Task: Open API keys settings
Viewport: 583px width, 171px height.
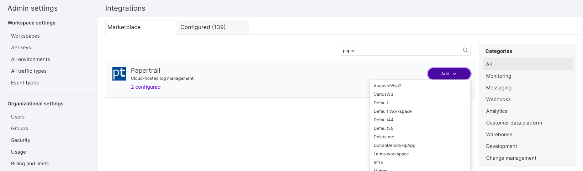Action: pyautogui.click(x=21, y=48)
